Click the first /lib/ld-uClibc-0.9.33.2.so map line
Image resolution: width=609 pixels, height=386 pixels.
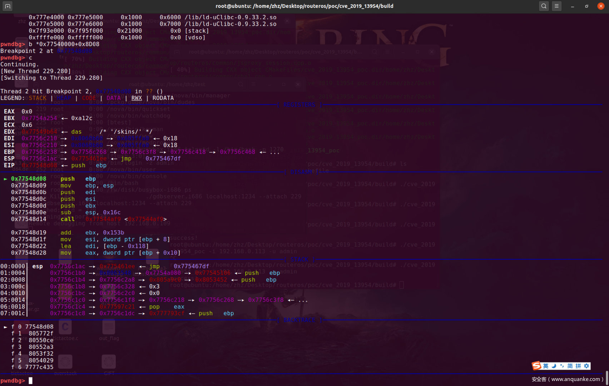pos(153,17)
